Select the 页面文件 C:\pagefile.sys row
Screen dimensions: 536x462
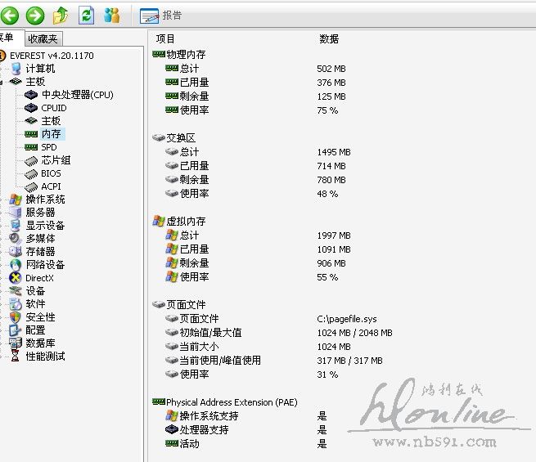(199, 319)
